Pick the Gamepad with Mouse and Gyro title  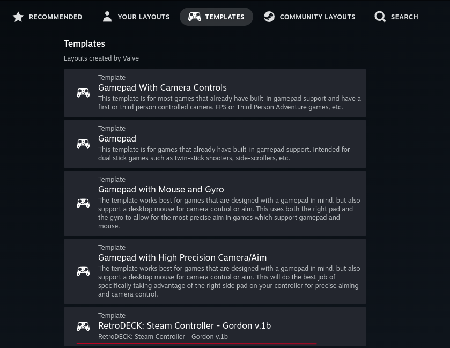point(161,189)
